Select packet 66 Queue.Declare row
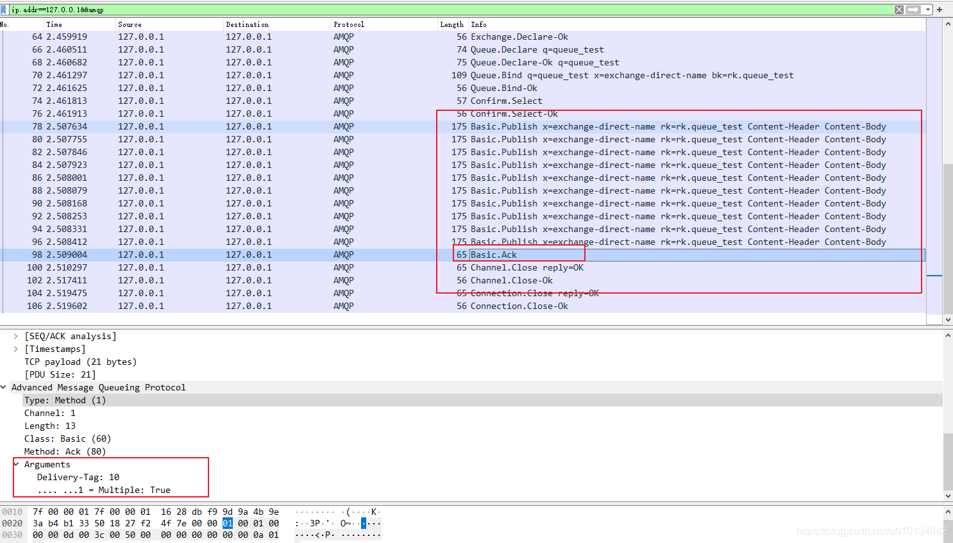The height and width of the screenshot is (543, 953). [463, 49]
